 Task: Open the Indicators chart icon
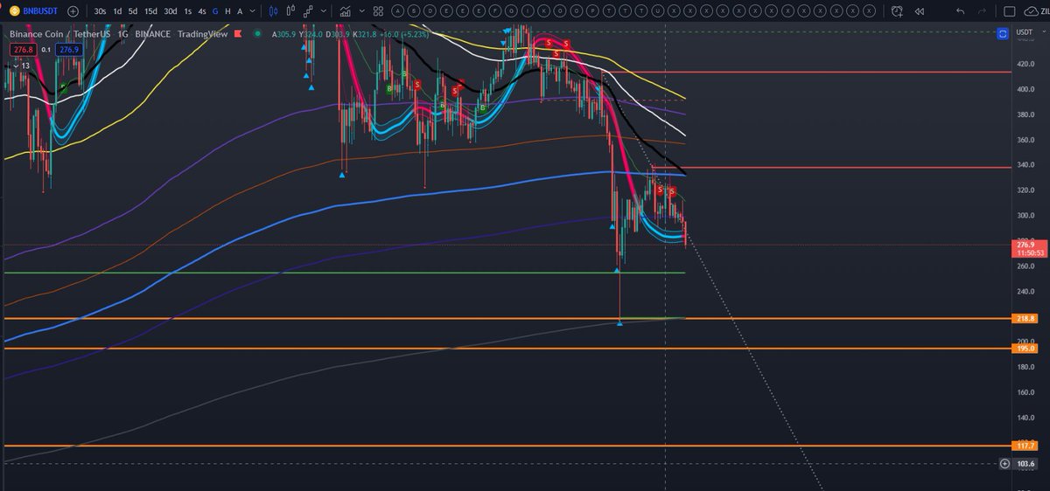click(346, 11)
